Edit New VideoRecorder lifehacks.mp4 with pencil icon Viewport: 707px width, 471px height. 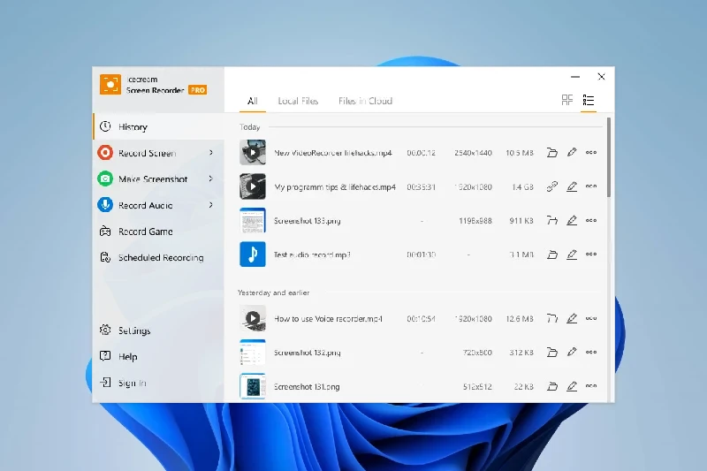click(572, 152)
